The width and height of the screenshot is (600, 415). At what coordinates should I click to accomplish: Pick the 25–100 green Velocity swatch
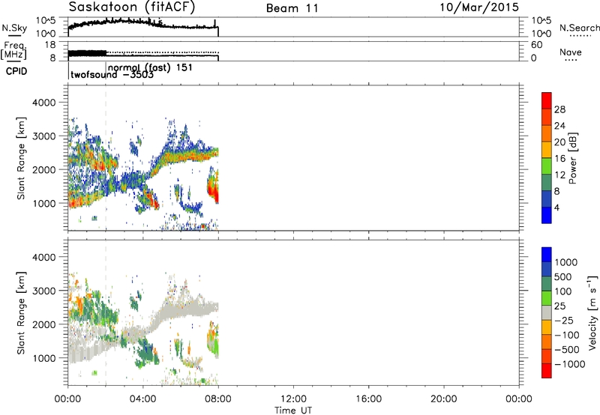coord(547,298)
